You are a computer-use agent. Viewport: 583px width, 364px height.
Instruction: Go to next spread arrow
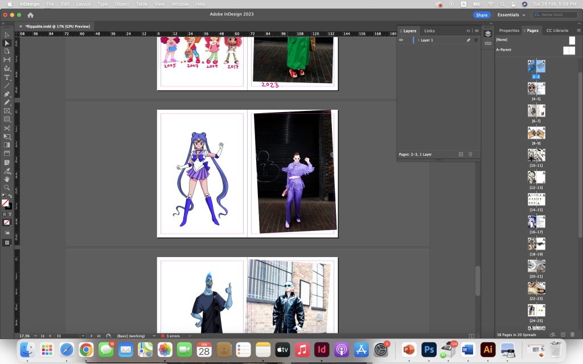92,336
